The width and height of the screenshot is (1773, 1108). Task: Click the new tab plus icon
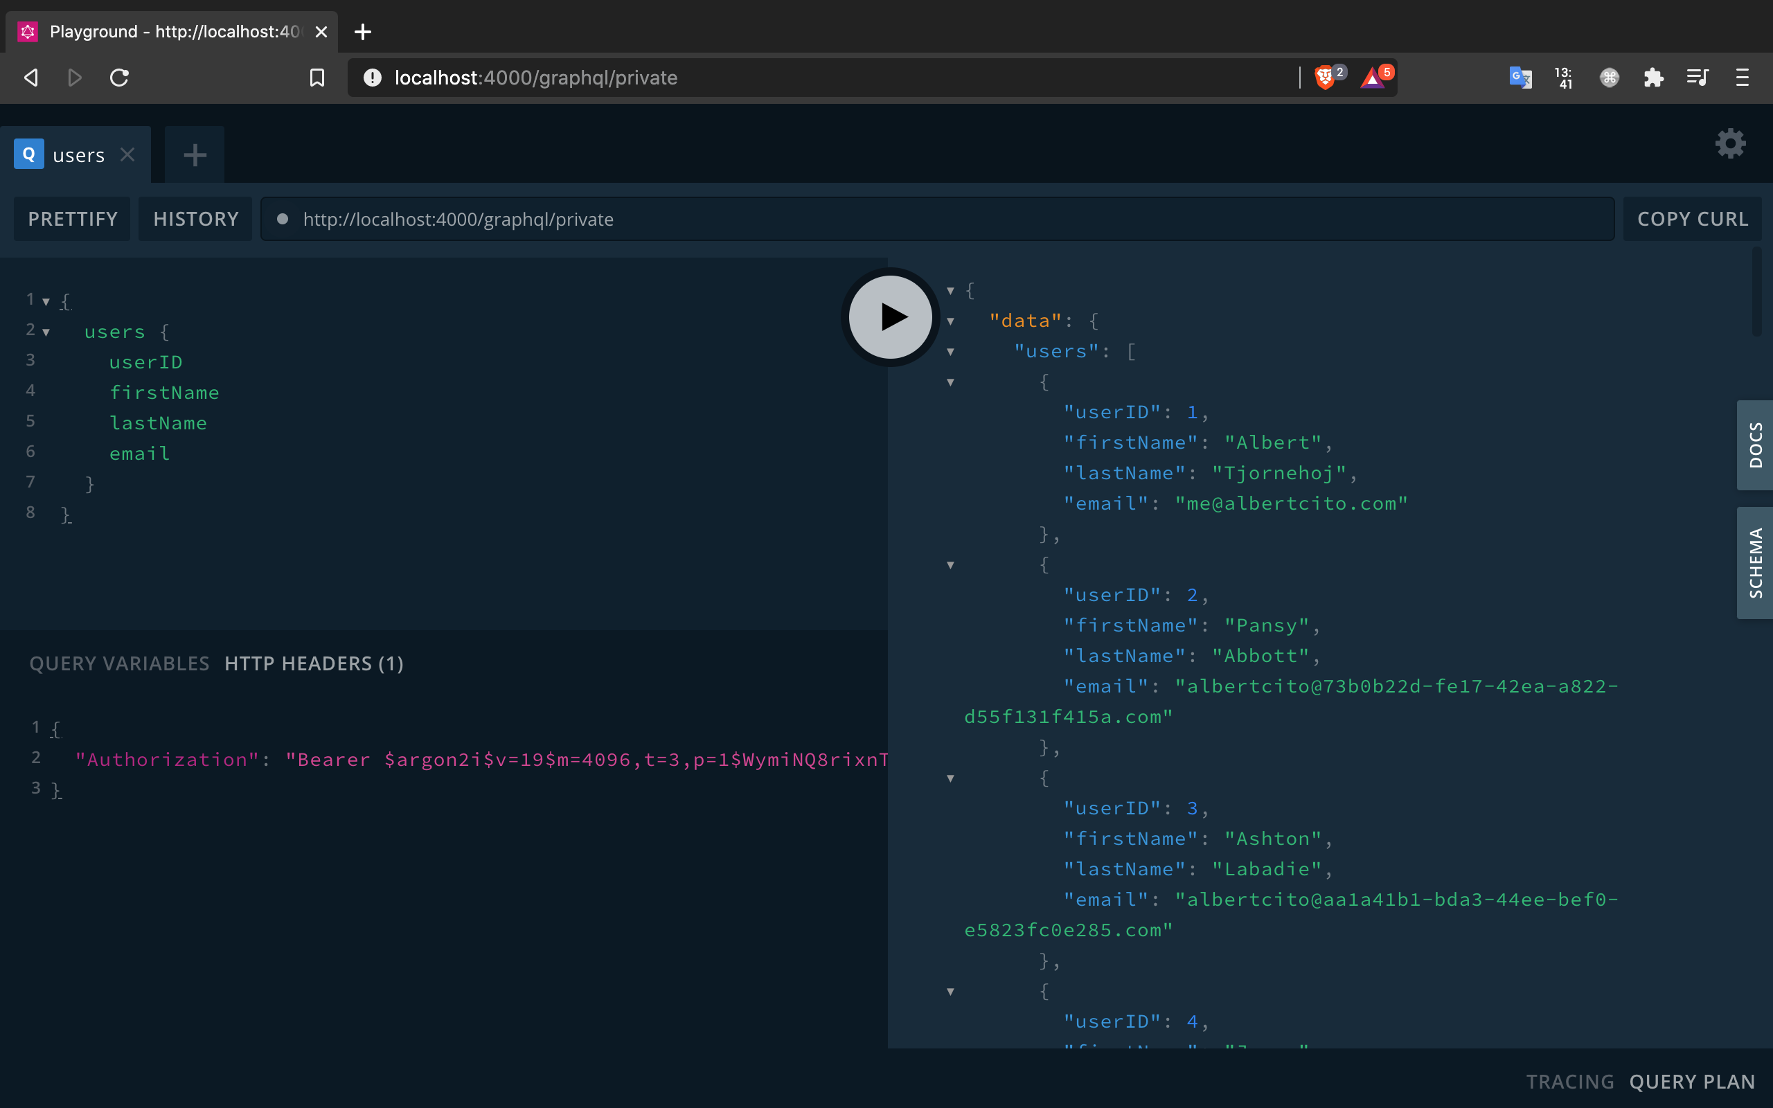pyautogui.click(x=194, y=154)
